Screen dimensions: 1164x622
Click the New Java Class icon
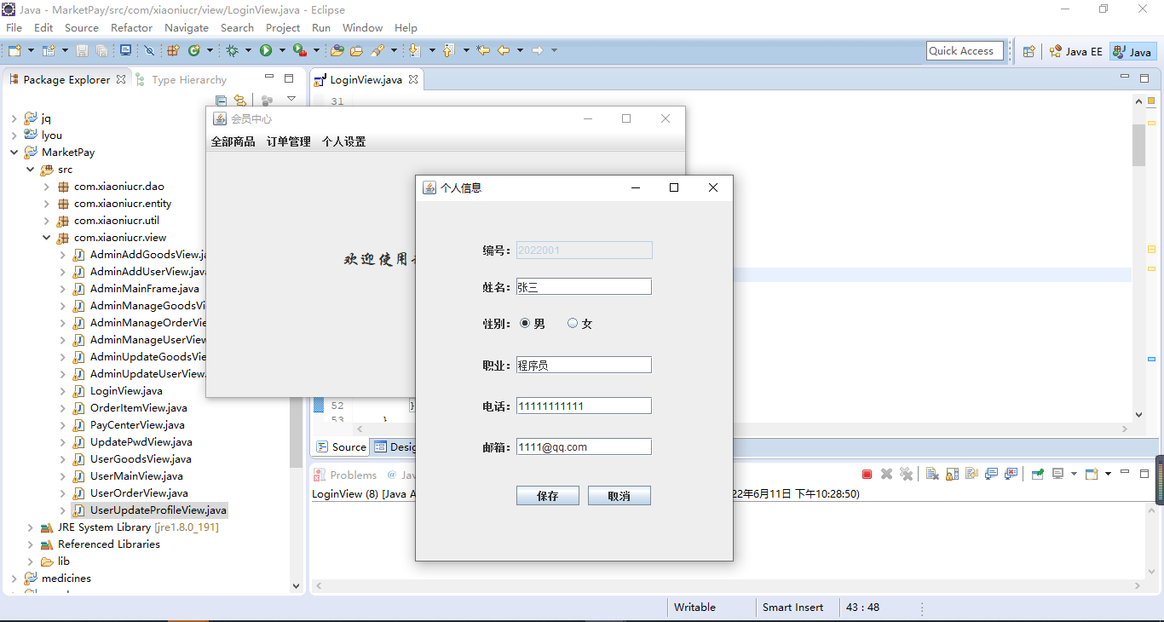pos(194,51)
